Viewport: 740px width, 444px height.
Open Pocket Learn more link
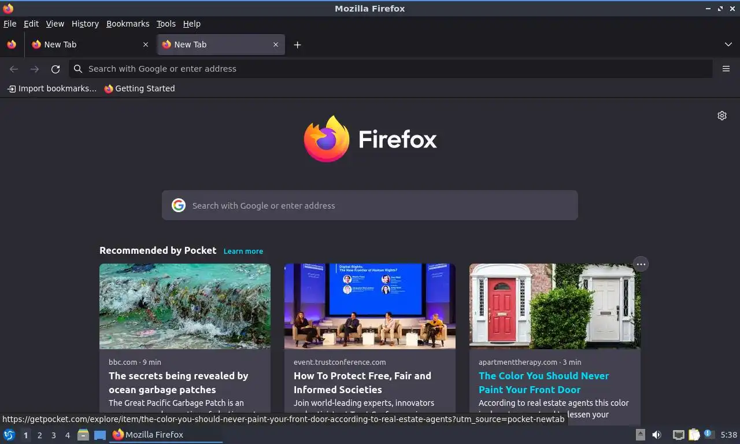pyautogui.click(x=243, y=251)
